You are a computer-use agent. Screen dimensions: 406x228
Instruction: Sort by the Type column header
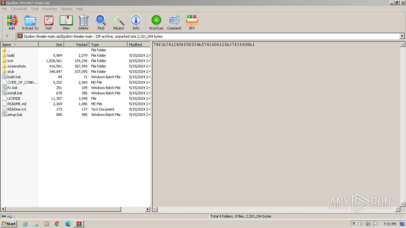pyautogui.click(x=108, y=45)
